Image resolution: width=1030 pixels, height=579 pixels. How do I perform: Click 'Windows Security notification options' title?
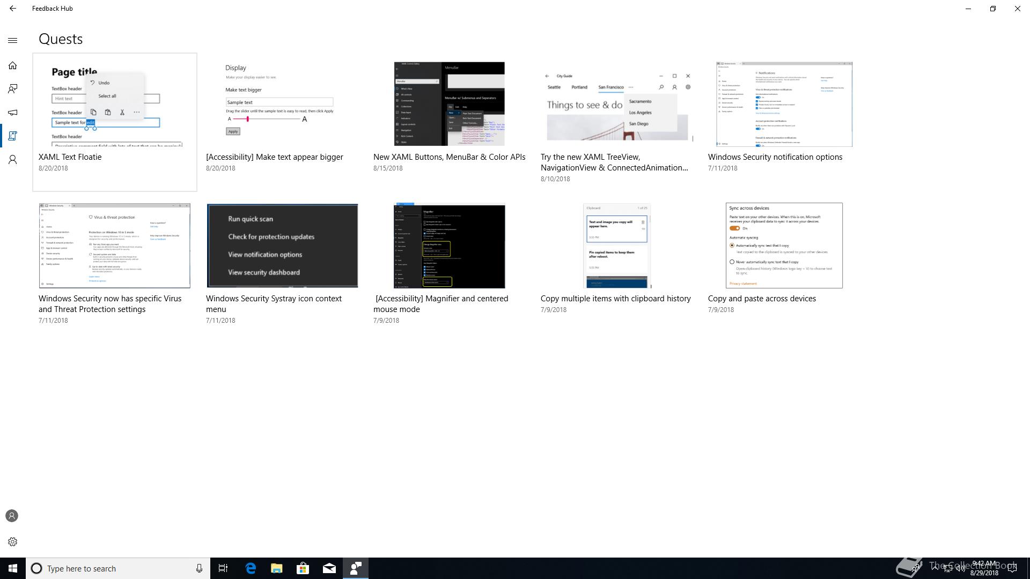pyautogui.click(x=775, y=157)
